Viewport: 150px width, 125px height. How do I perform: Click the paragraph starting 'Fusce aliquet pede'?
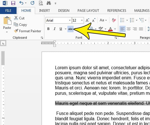point(103,119)
